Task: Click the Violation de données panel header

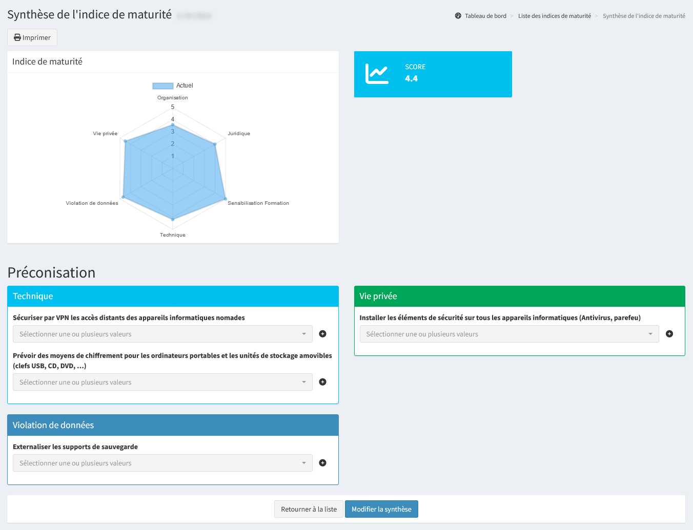Action: (173, 426)
